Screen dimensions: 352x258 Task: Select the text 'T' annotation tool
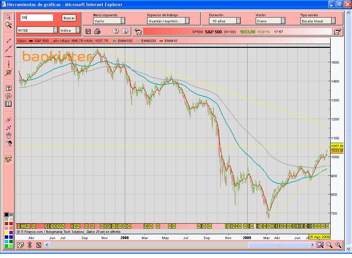(9, 88)
